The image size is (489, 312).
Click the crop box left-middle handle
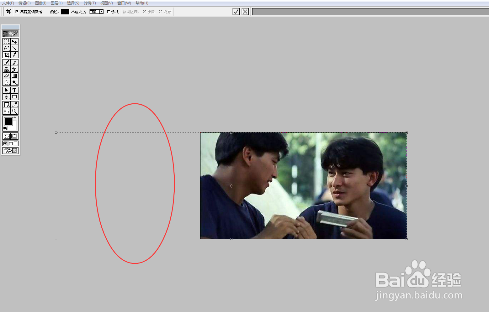point(56,186)
